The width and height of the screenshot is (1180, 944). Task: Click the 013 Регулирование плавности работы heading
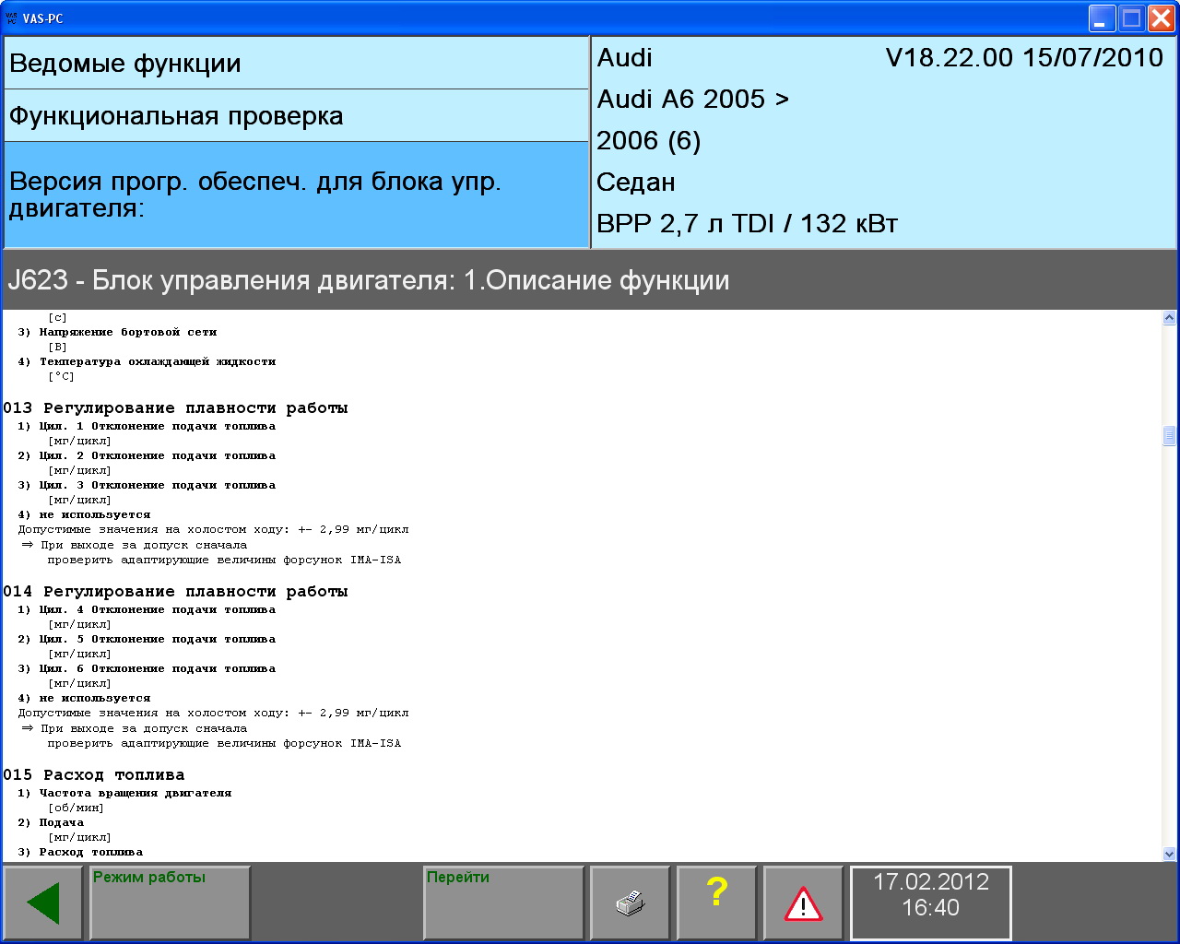point(175,408)
